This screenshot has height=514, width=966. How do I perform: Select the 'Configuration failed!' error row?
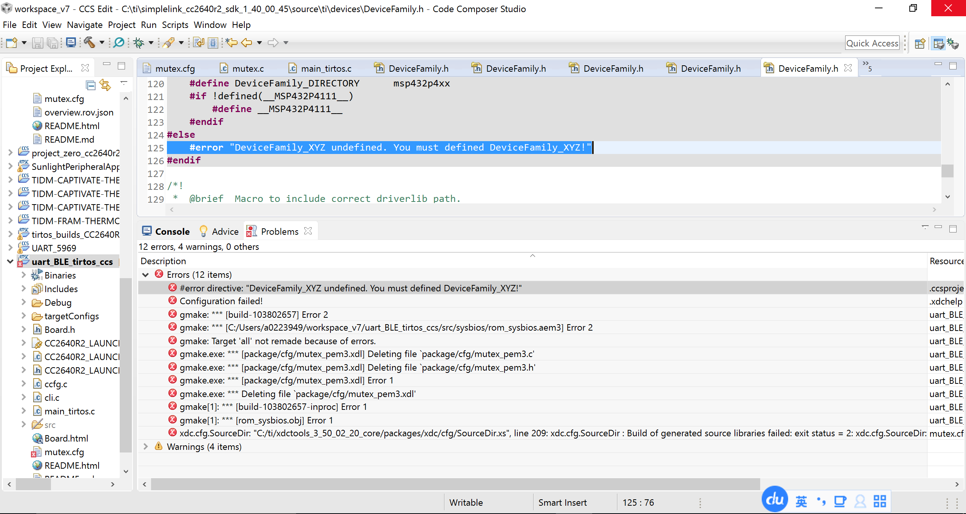coord(532,301)
